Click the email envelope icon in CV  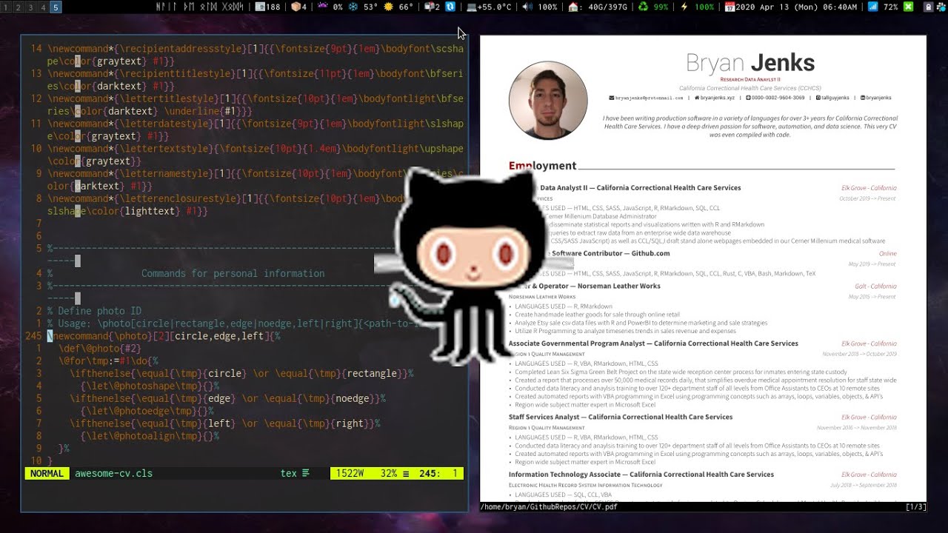612,98
